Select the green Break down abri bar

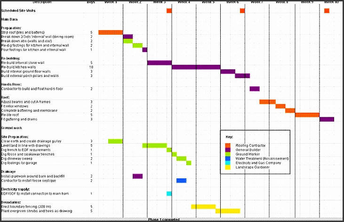click(x=128, y=41)
